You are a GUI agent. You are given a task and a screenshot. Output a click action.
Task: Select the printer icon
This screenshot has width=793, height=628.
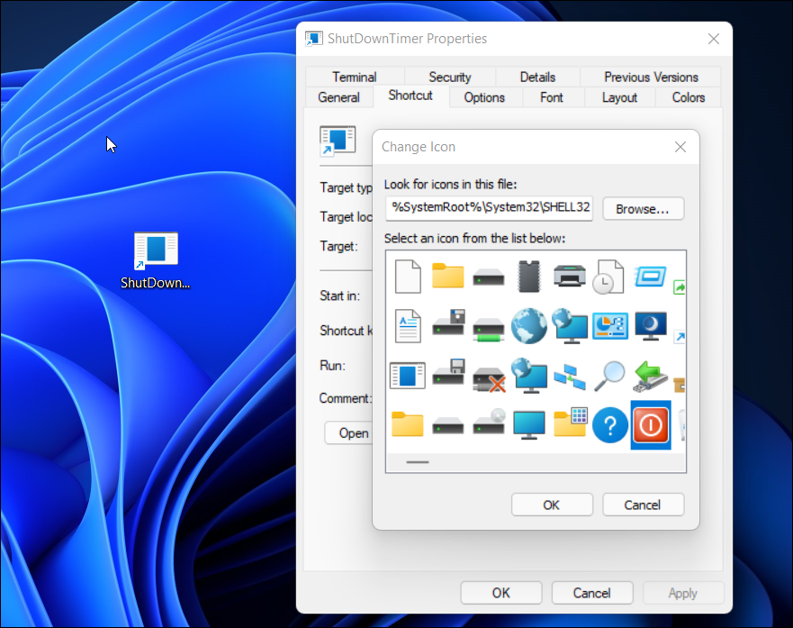coord(569,276)
